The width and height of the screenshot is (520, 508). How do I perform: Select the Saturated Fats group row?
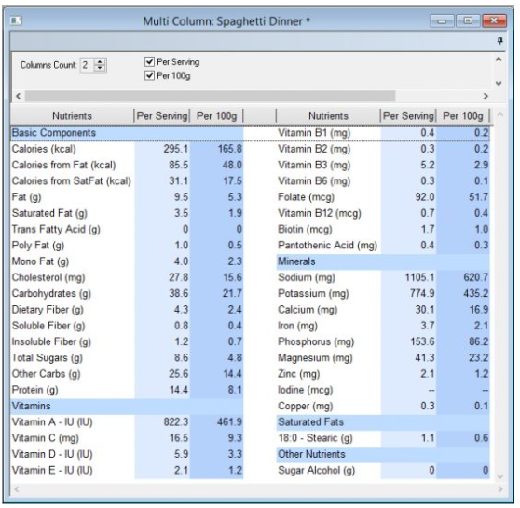click(383, 421)
